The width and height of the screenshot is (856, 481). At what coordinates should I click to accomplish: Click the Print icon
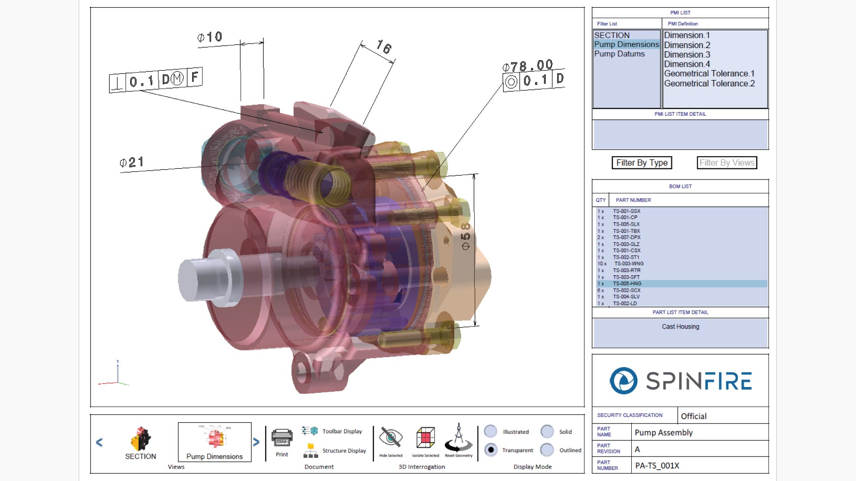click(x=282, y=438)
